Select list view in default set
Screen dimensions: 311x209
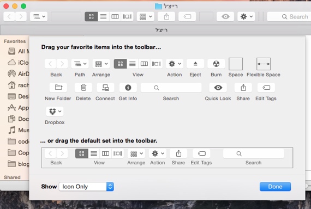pyautogui.click(x=94, y=153)
